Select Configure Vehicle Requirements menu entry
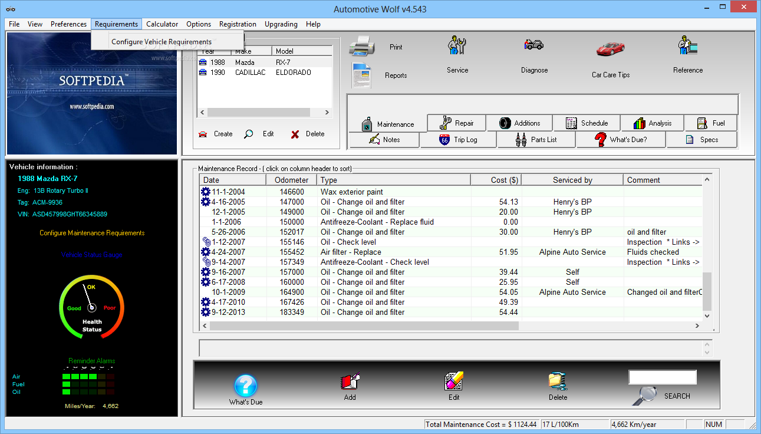Screen dimensions: 761x434 167,41
